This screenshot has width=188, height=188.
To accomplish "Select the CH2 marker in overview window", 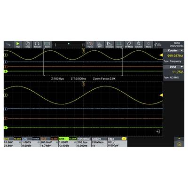I will click(6, 62).
